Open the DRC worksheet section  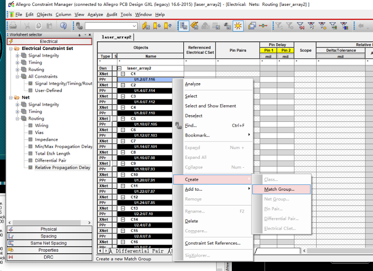point(50,257)
